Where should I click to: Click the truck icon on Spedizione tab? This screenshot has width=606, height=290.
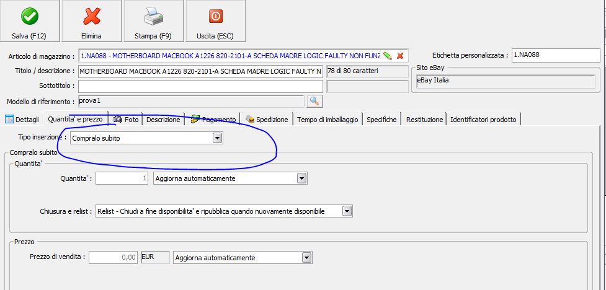[250, 120]
